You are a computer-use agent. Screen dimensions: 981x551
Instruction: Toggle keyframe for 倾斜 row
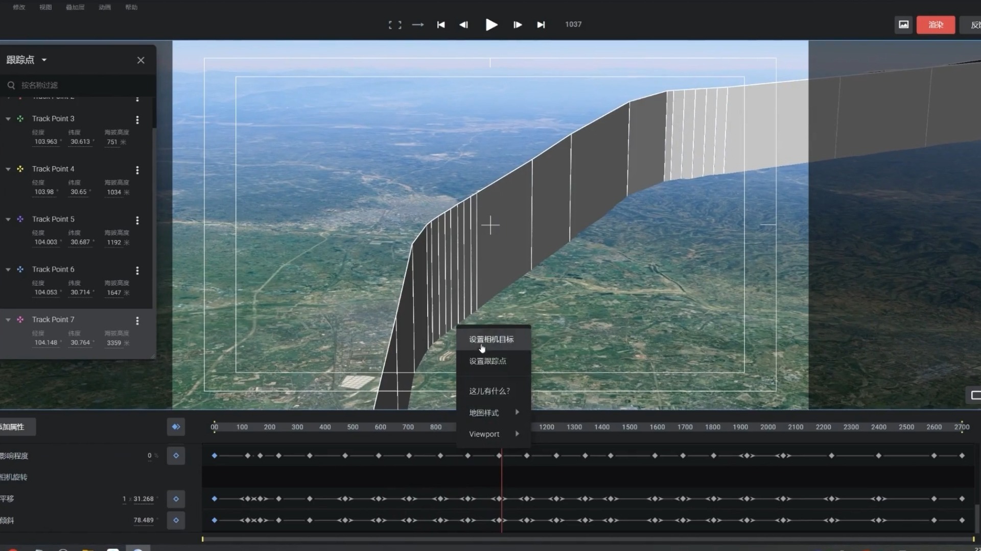point(176,520)
